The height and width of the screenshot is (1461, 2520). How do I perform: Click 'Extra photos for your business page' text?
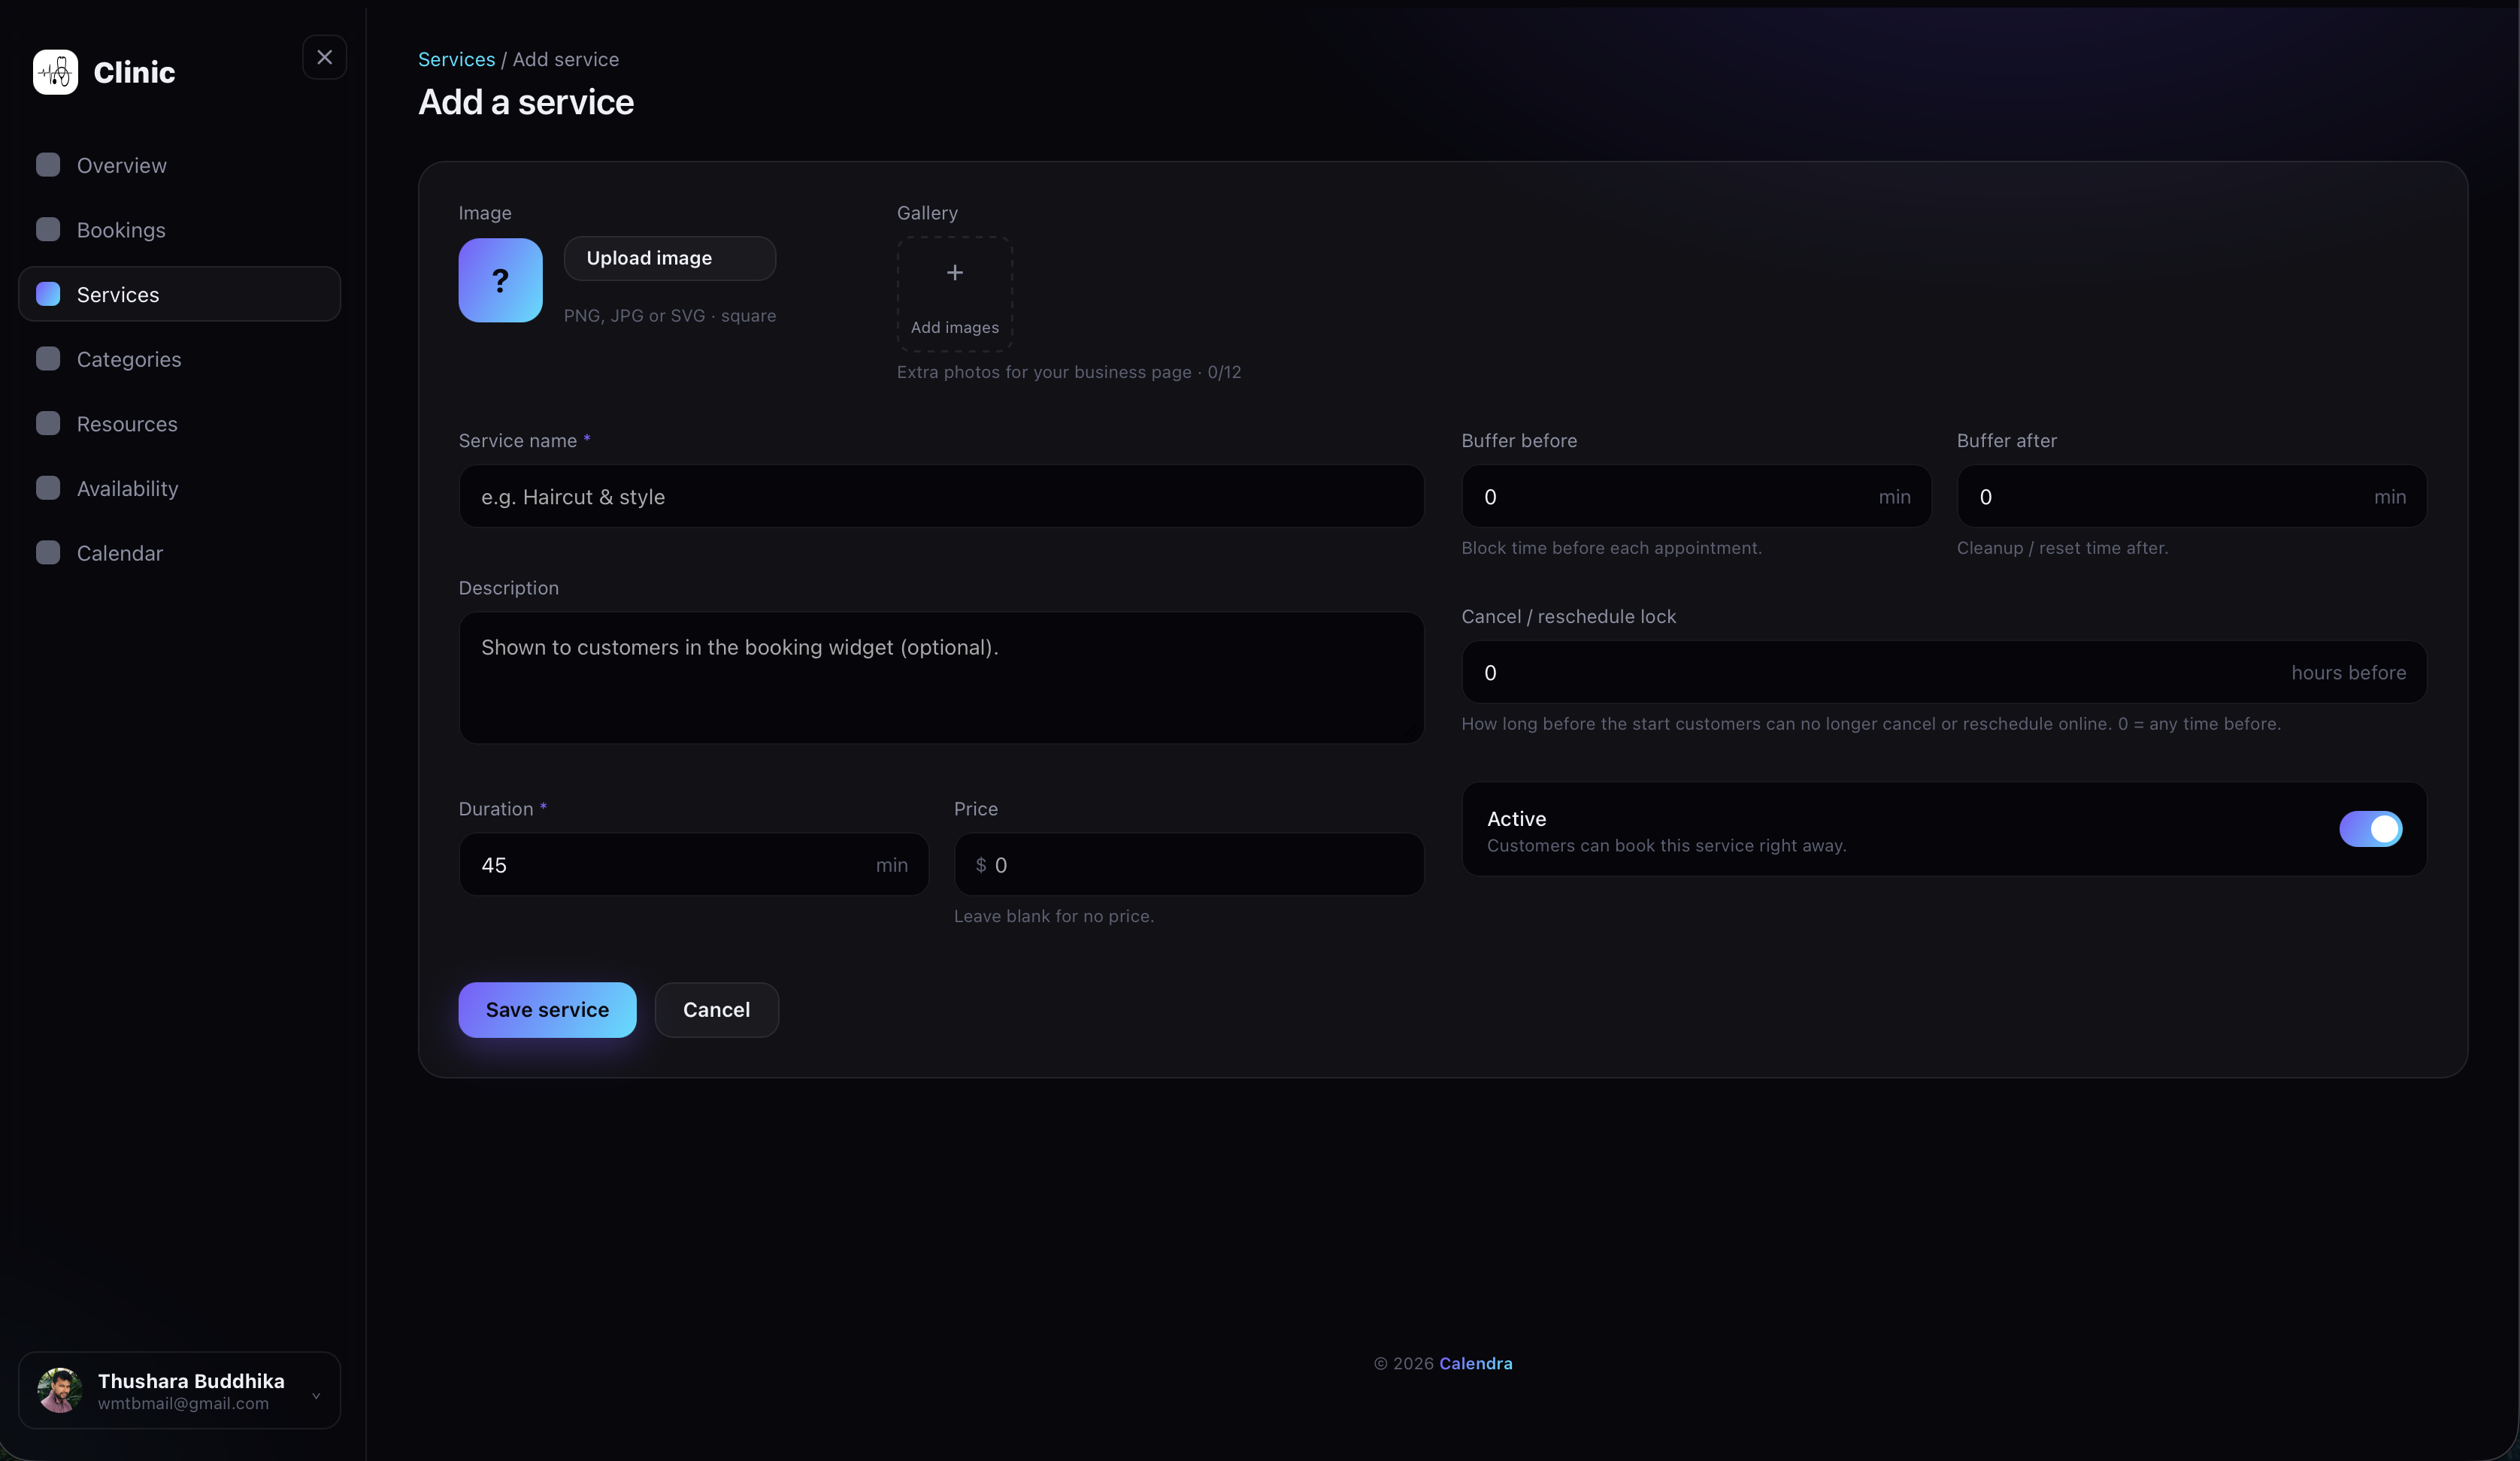pos(1044,372)
